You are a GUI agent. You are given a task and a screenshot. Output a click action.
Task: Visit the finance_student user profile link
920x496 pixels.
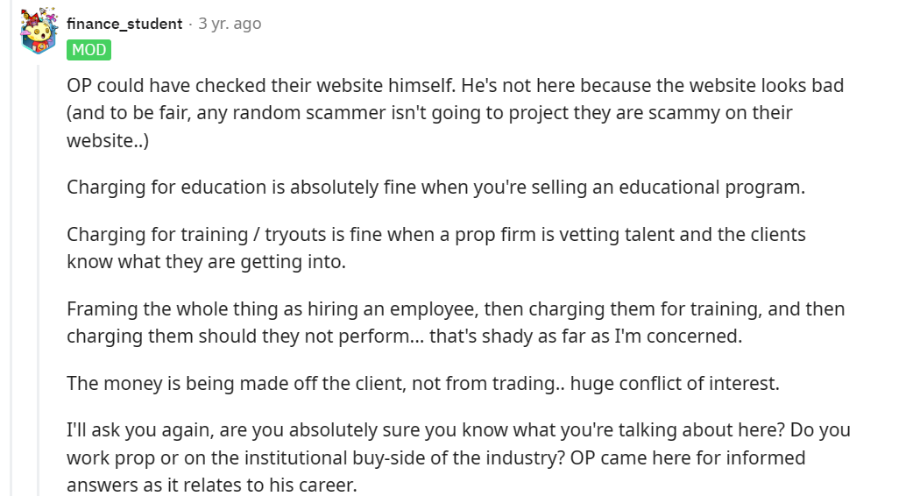(124, 24)
